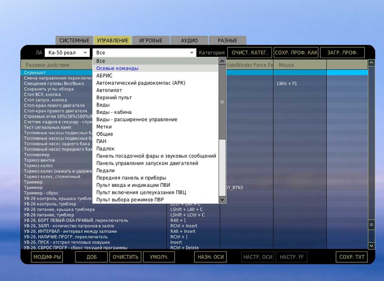Choose Пульт включения целеуказания ПВЦ
384x281 pixels.
click(156, 193)
